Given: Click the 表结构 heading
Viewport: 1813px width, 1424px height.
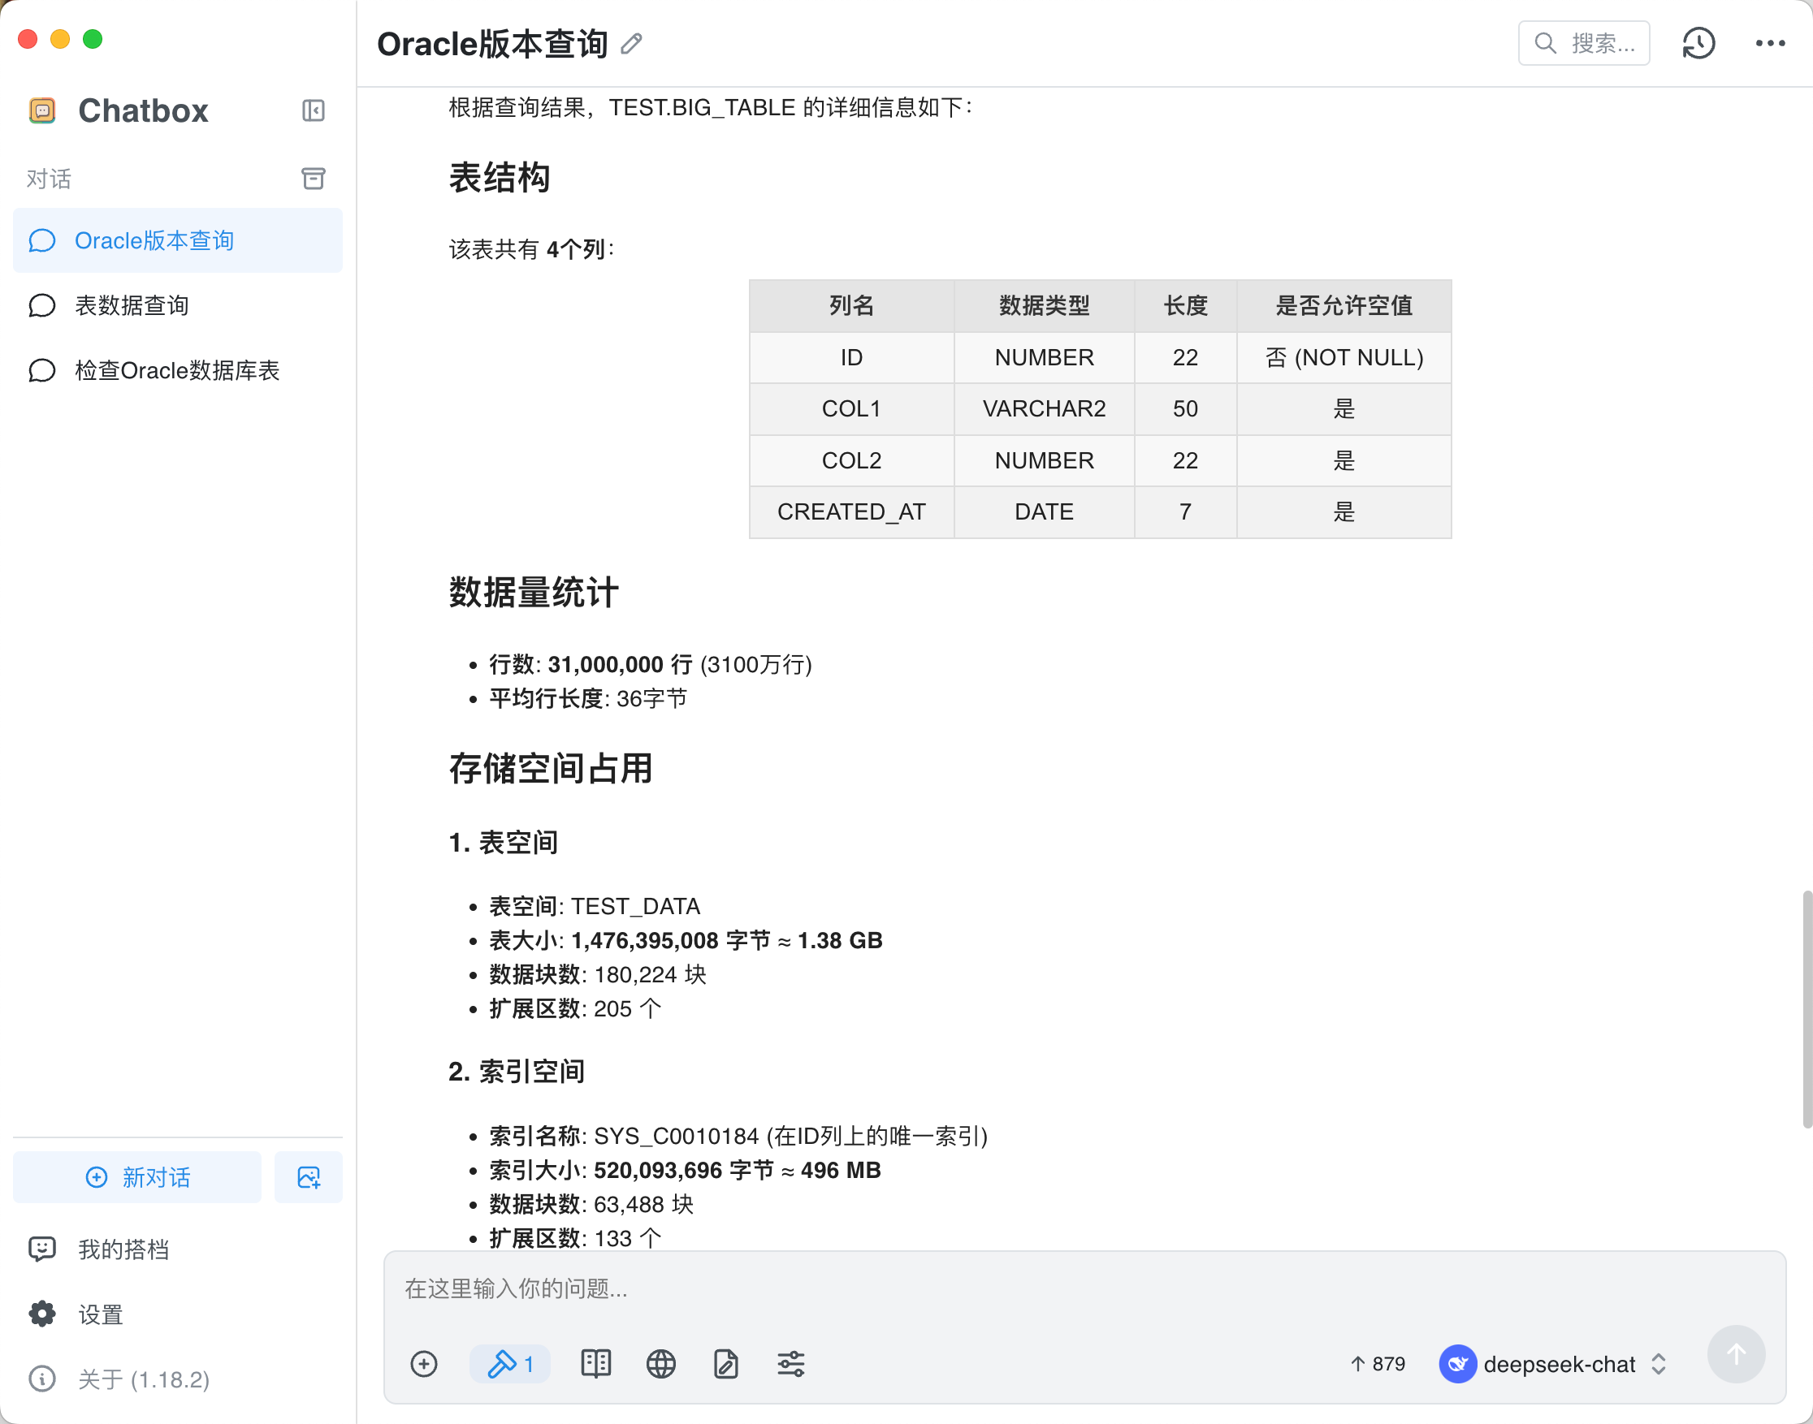Looking at the screenshot, I should click(x=500, y=178).
